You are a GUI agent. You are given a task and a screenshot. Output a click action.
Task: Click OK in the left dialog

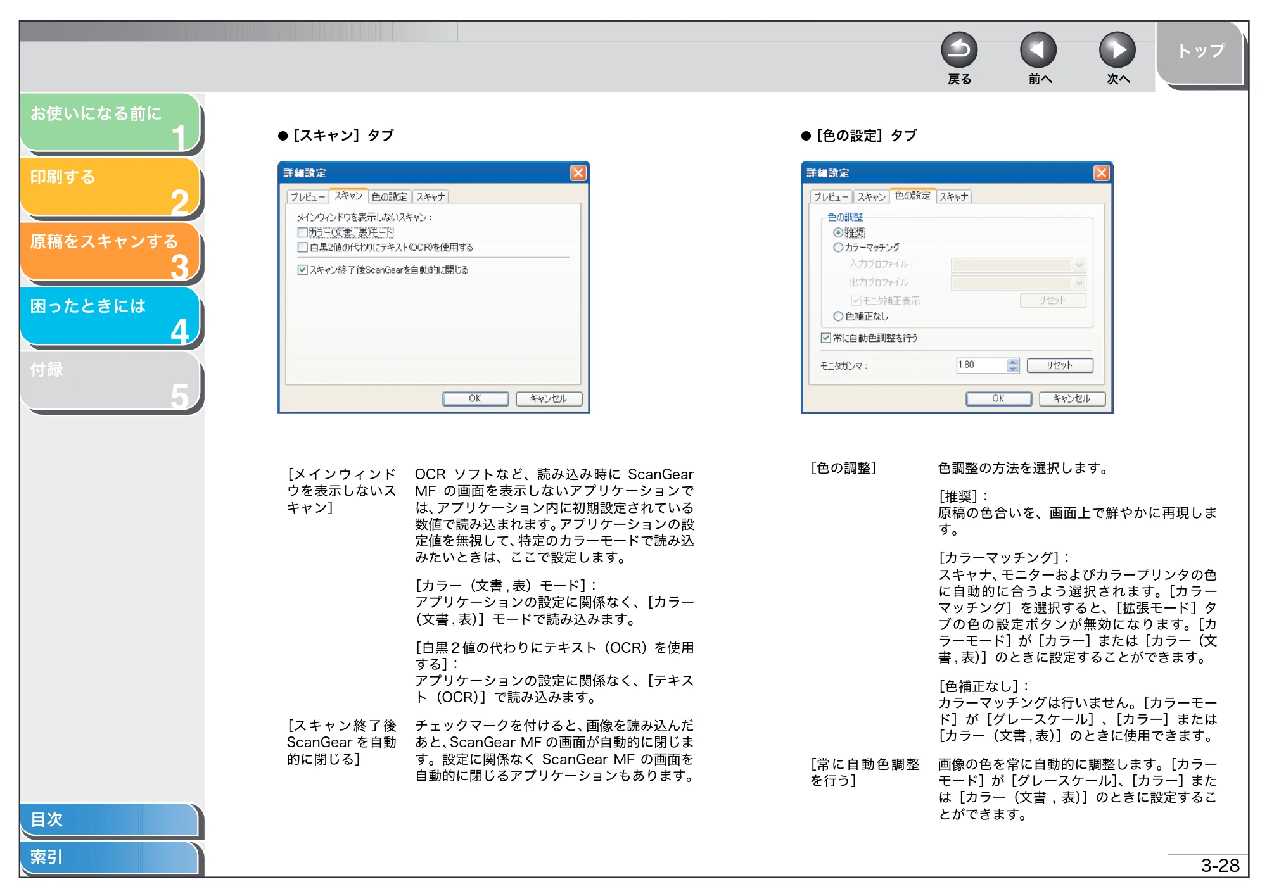click(475, 398)
